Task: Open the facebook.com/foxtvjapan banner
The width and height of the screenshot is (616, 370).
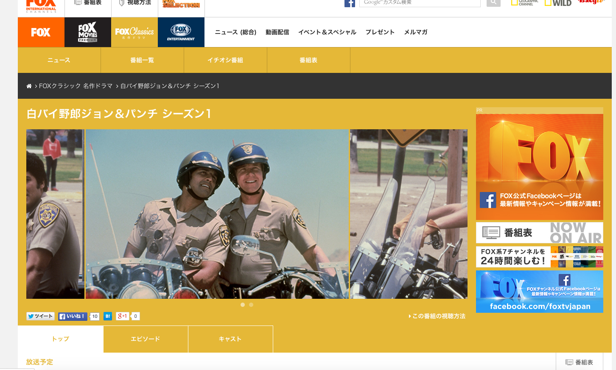Action: click(540, 292)
